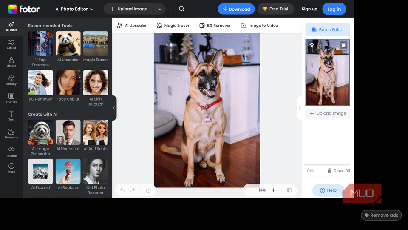Choose the AI Upscaler panda thumbnail

[68, 43]
